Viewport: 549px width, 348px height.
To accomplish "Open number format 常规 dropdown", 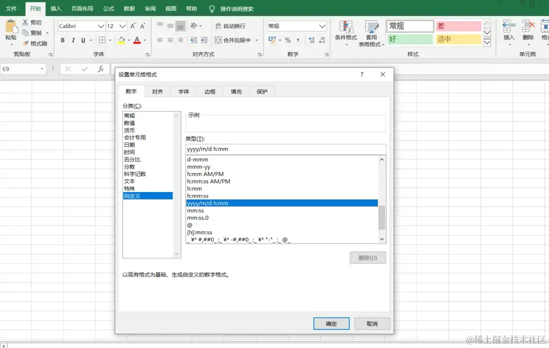I will (322, 26).
